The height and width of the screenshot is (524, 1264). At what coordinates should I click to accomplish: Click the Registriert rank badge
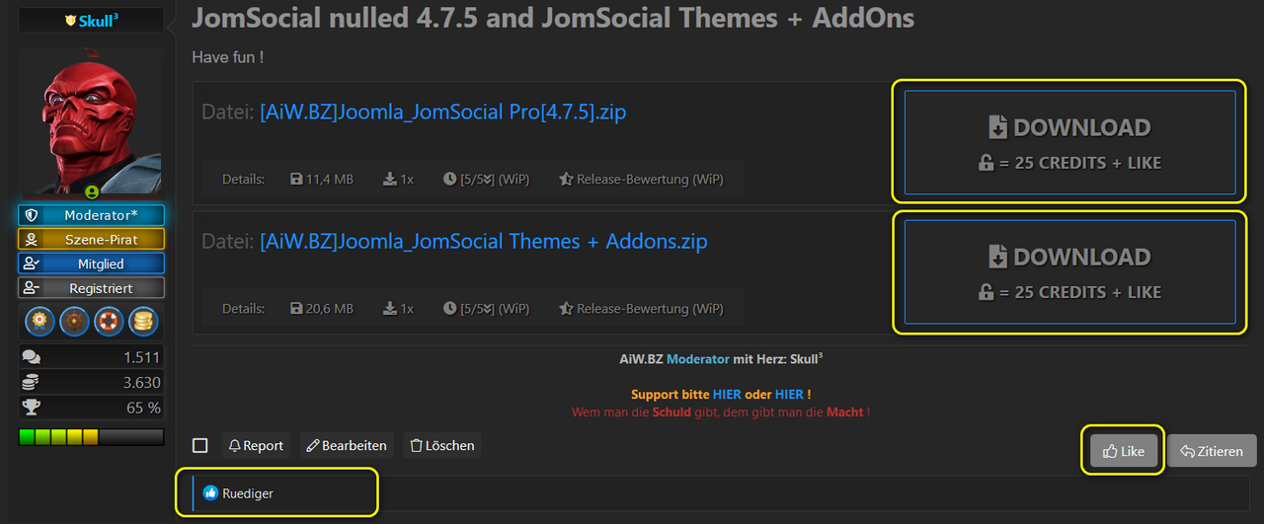point(91,288)
